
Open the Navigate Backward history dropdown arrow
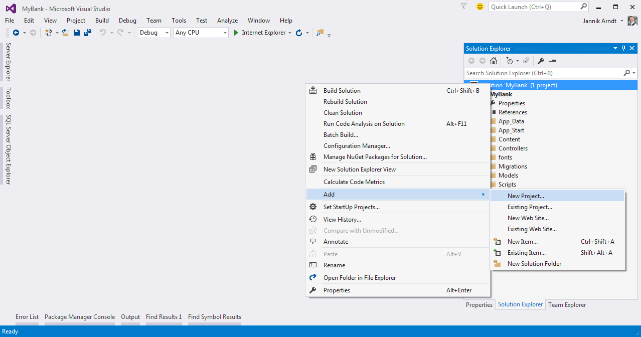click(x=24, y=33)
